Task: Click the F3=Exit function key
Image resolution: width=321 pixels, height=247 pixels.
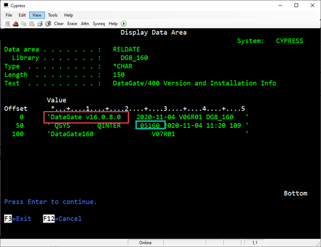Action: tap(18, 219)
